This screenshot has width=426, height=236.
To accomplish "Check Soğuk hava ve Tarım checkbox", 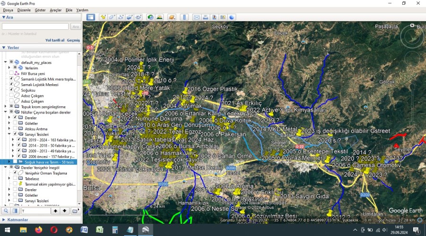I will (15, 162).
